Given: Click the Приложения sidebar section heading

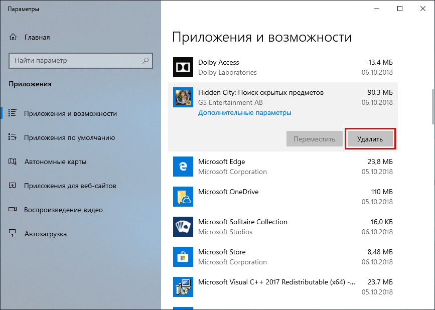Looking at the screenshot, I should point(30,84).
